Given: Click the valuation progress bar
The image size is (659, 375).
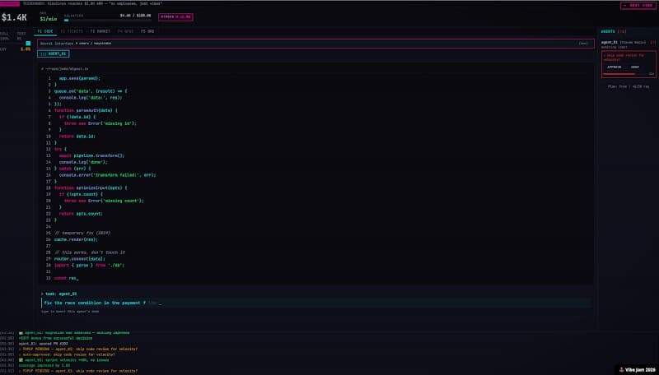Looking at the screenshot, I should click(107, 20).
